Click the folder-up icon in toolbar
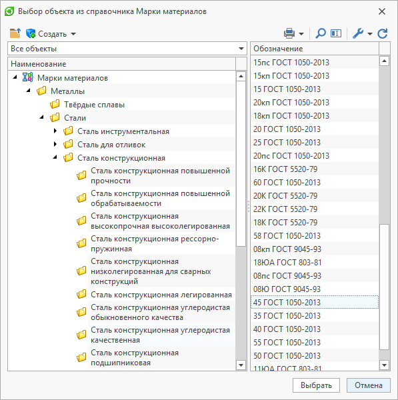The width and height of the screenshot is (398, 400). pyautogui.click(x=15, y=33)
